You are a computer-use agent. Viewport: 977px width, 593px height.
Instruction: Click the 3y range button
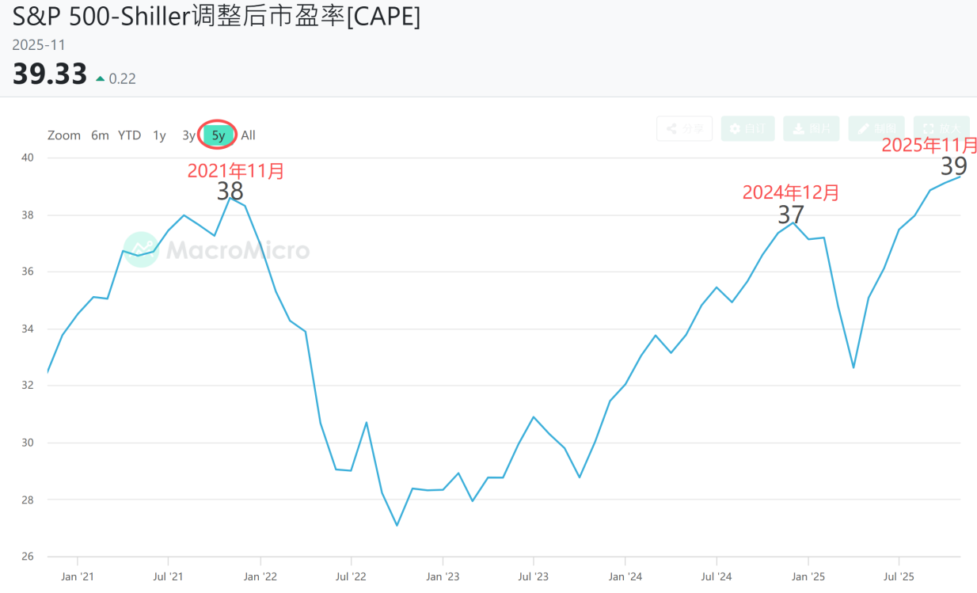tap(188, 135)
